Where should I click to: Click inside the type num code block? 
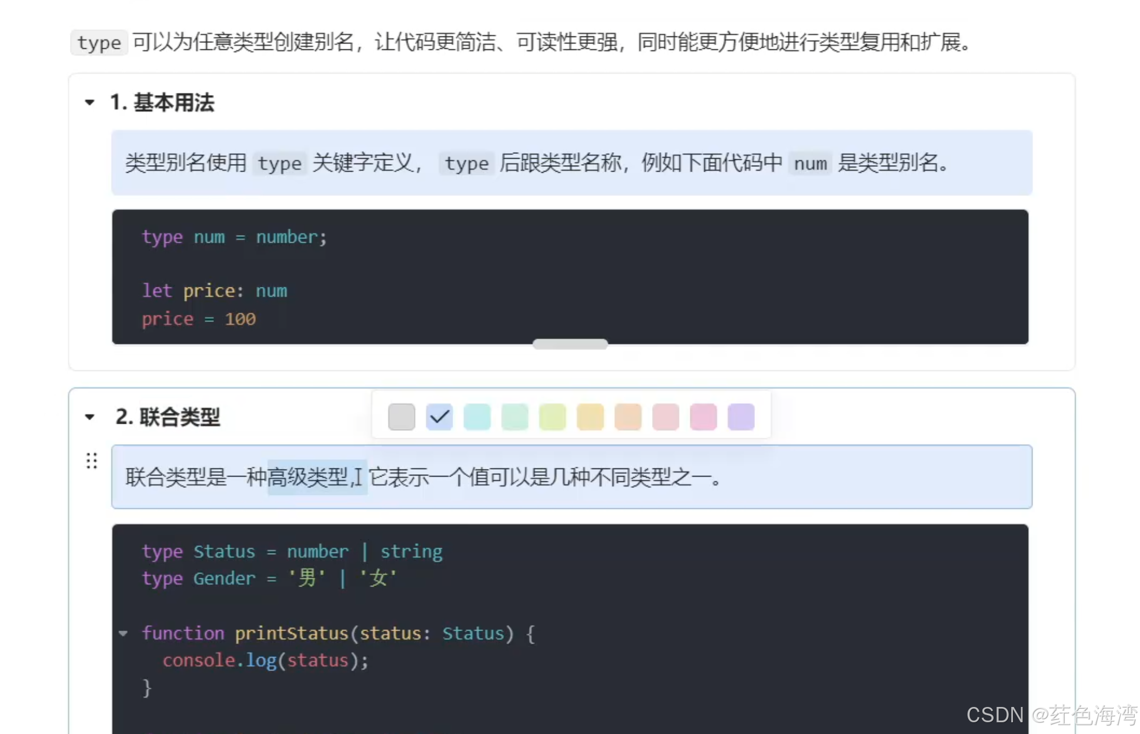[529, 276]
